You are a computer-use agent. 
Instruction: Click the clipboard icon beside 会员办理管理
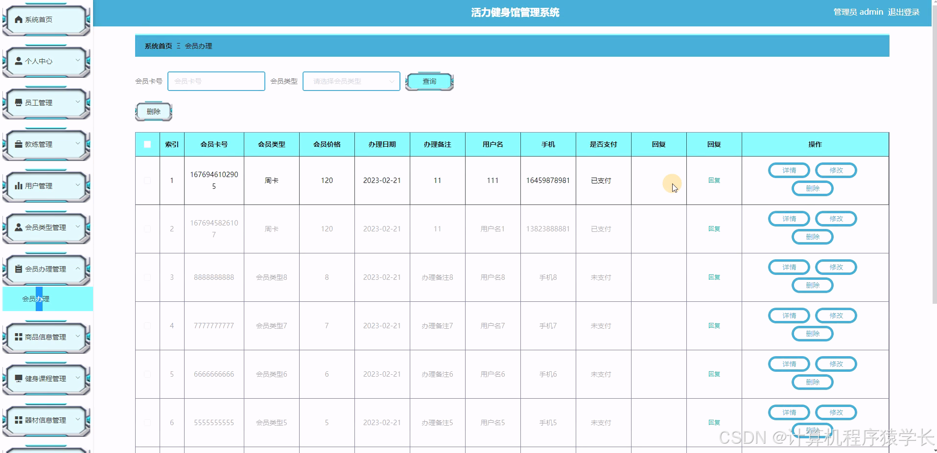[19, 269]
